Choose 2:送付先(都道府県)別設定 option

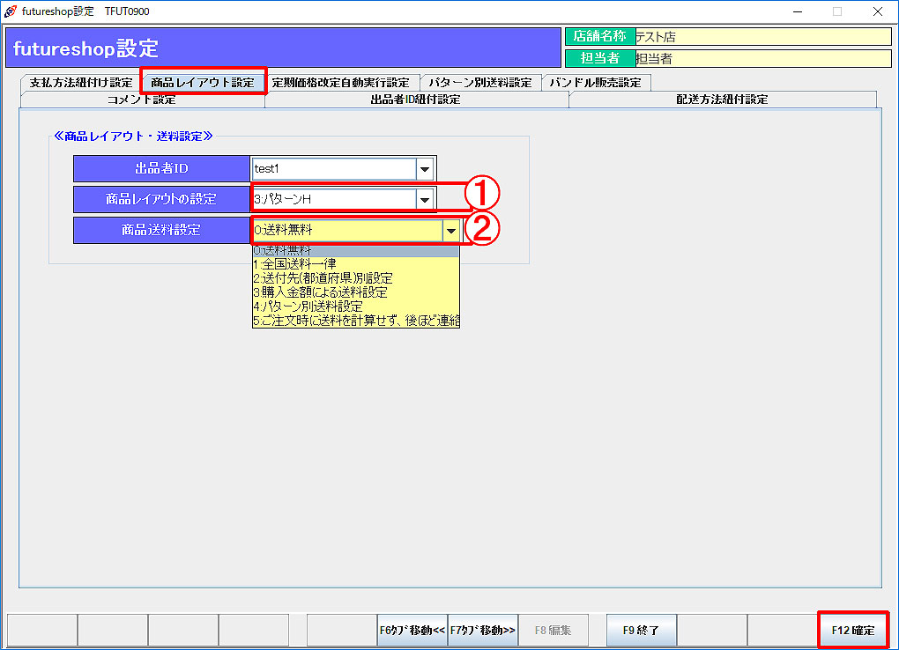coord(355,278)
